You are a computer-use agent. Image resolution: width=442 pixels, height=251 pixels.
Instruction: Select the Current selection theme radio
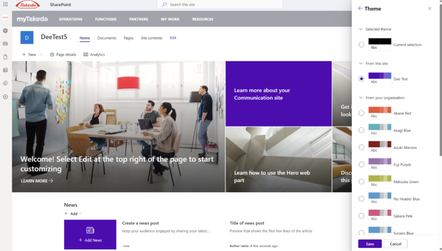[362, 45]
